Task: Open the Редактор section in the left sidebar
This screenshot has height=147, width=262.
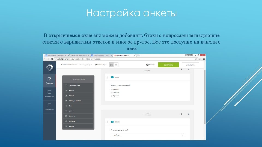Action: [x=49, y=81]
